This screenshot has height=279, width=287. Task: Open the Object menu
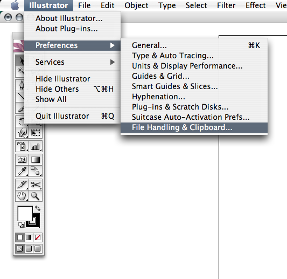click(x=136, y=5)
